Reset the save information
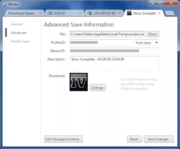 coord(134,139)
